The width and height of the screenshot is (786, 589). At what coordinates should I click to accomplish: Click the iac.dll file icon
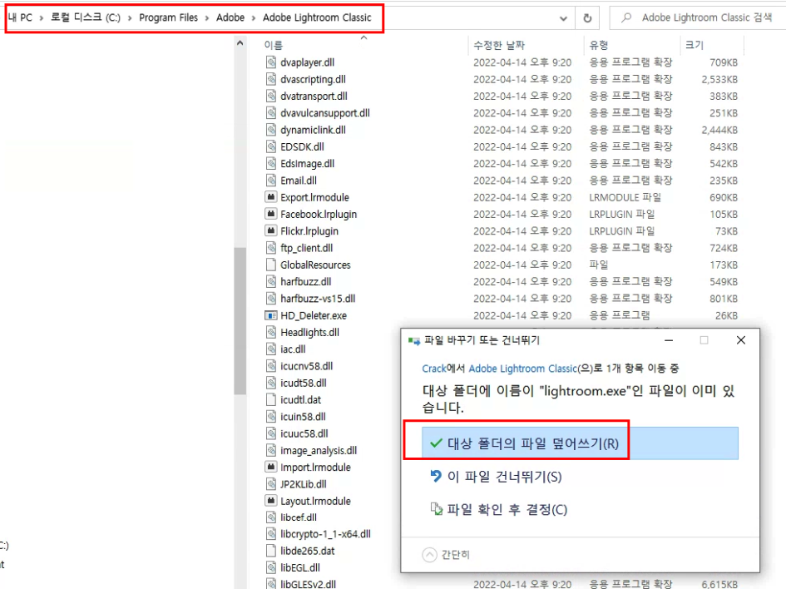270,349
